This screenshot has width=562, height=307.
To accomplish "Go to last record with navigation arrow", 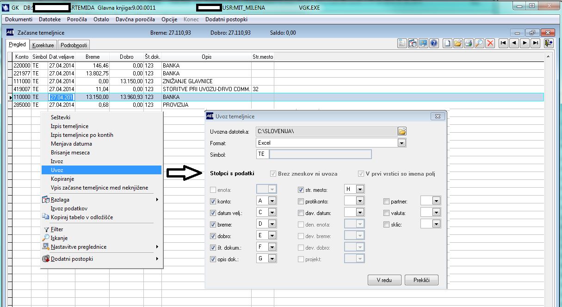I will (535, 43).
